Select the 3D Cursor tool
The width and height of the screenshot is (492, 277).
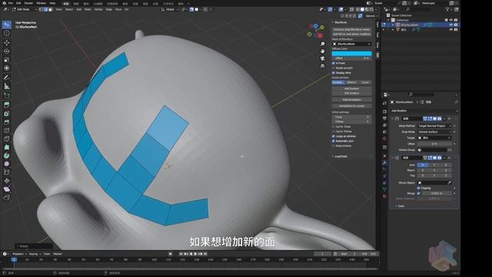pos(7,33)
